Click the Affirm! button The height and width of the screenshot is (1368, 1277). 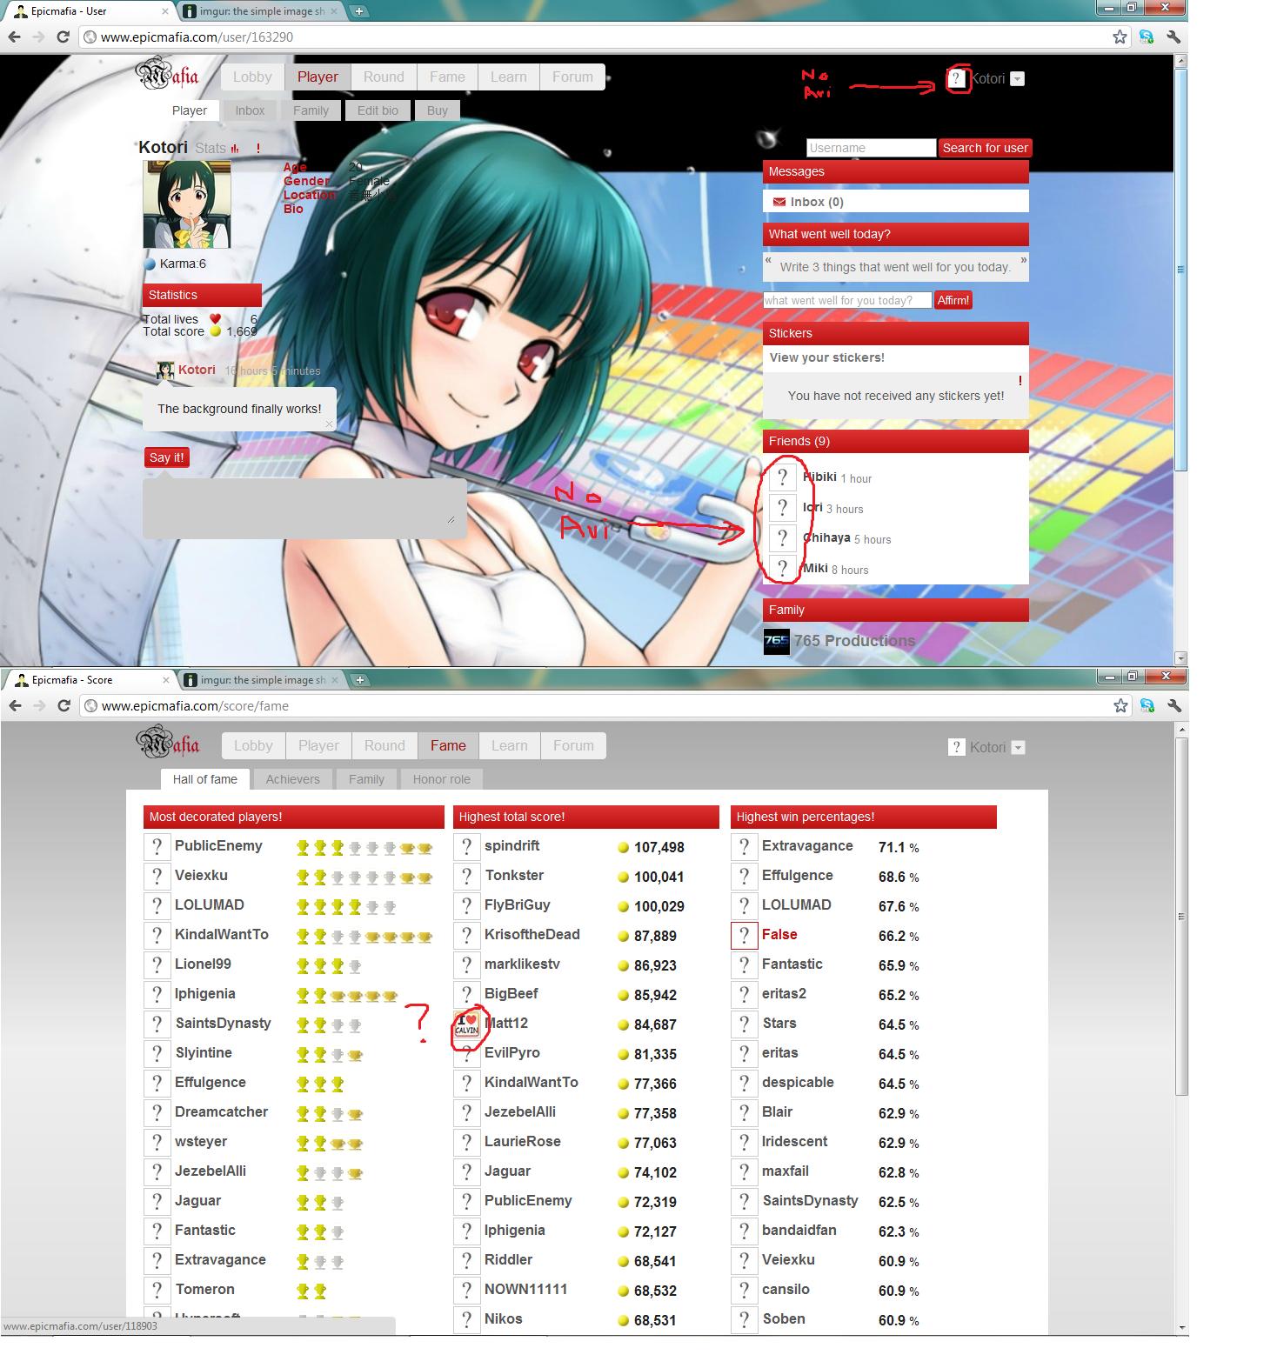click(953, 300)
